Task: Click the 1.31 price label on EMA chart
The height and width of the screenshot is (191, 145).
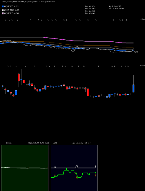Action: tap(136, 52)
